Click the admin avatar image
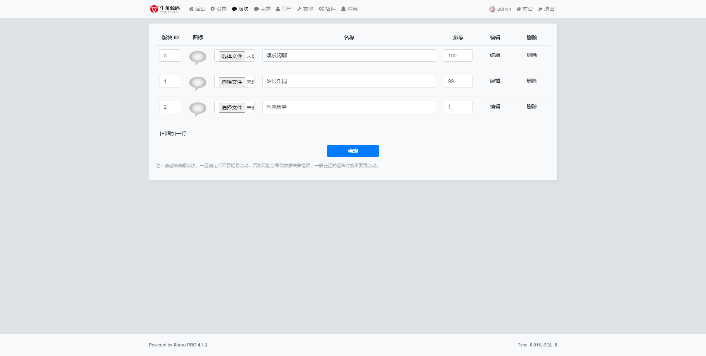The width and height of the screenshot is (706, 356). (492, 9)
